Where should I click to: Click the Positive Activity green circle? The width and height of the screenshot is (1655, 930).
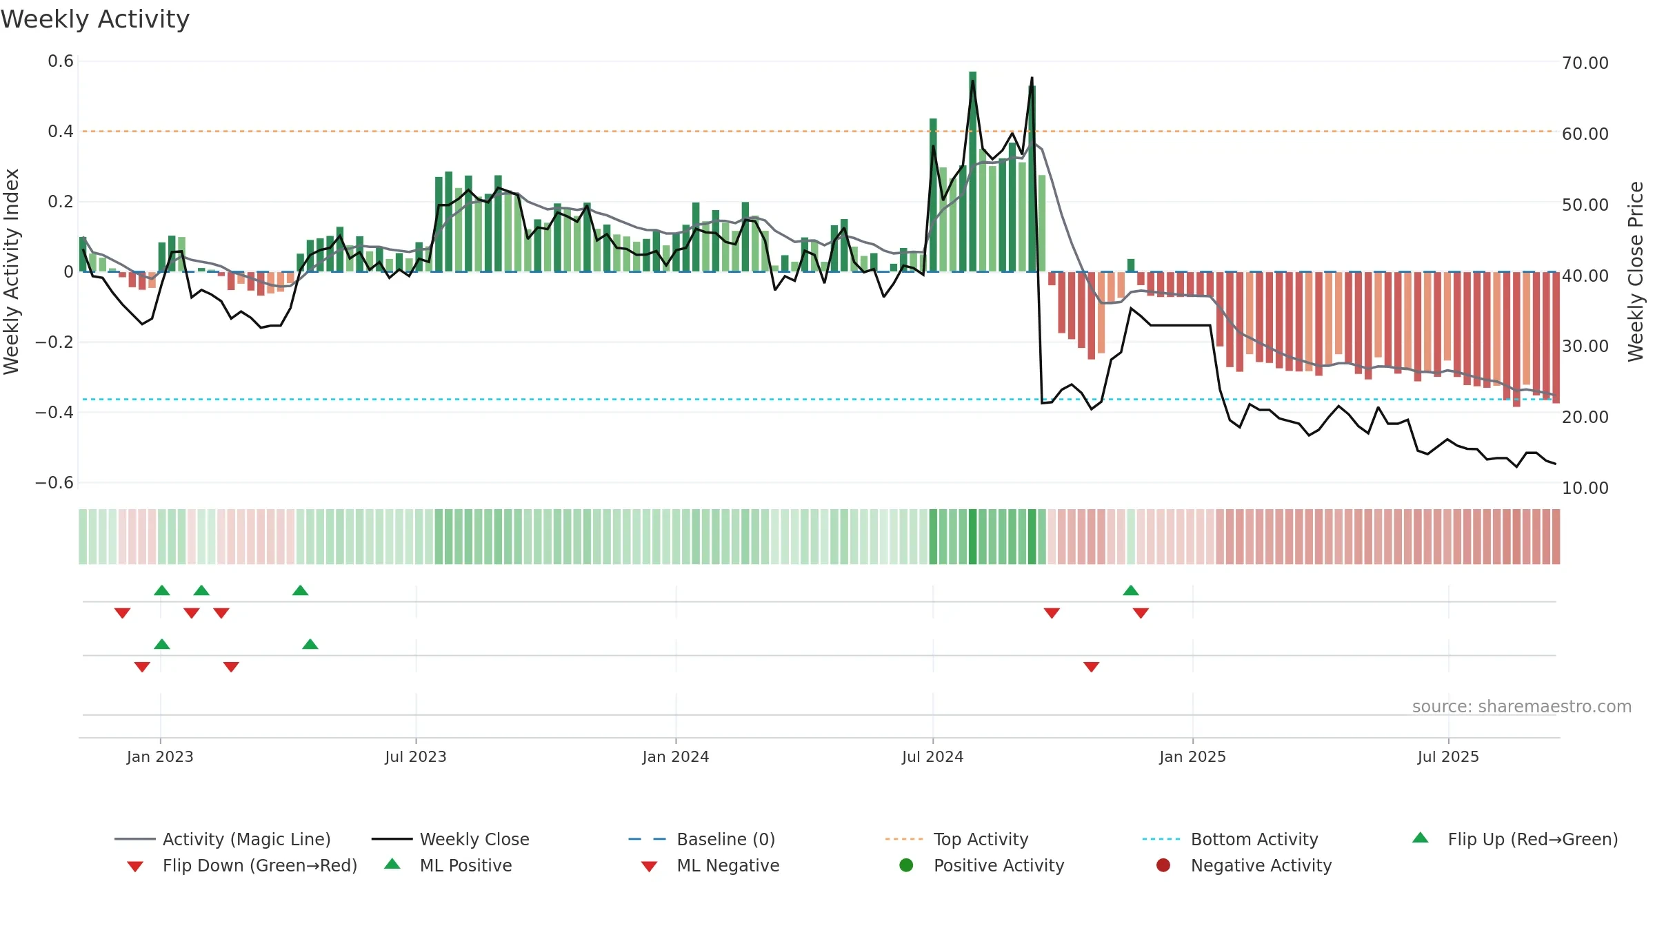[x=906, y=865]
